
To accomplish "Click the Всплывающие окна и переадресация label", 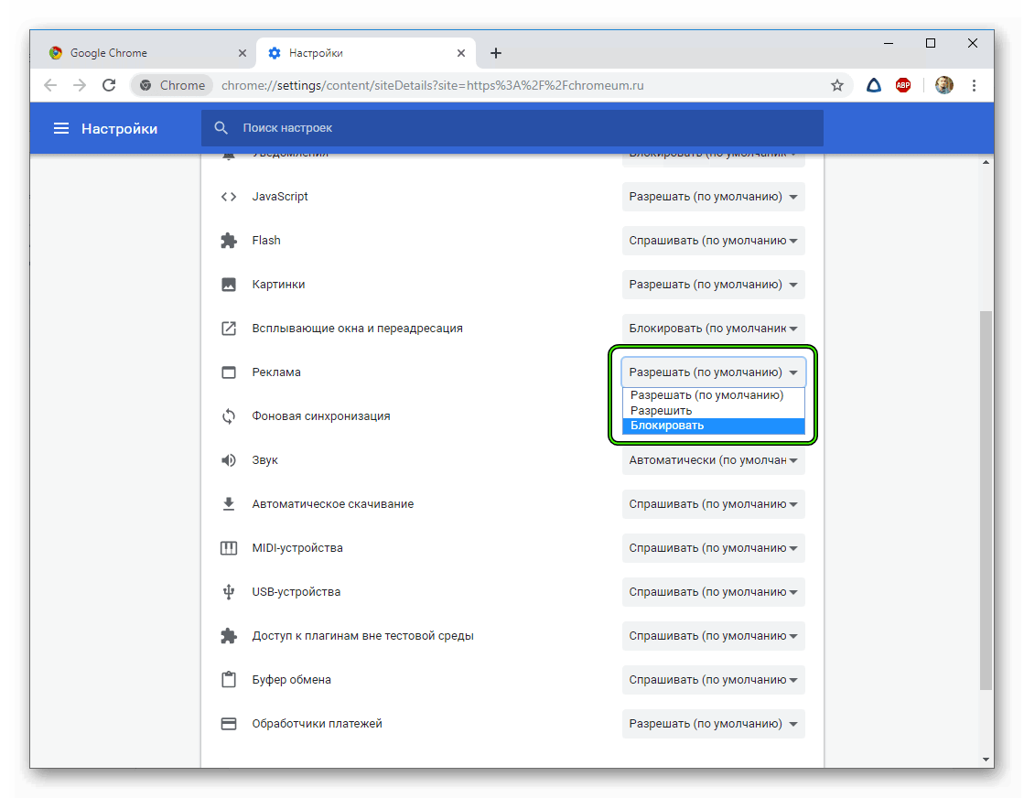I will coord(357,328).
